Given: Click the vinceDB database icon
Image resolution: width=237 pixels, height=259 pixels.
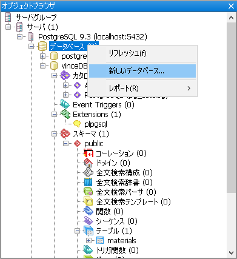Looking at the screenshot, I should point(54,66).
